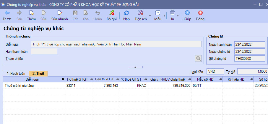Switch to the 1. Hạch toán tab
This screenshot has height=124, width=268.
16,74
